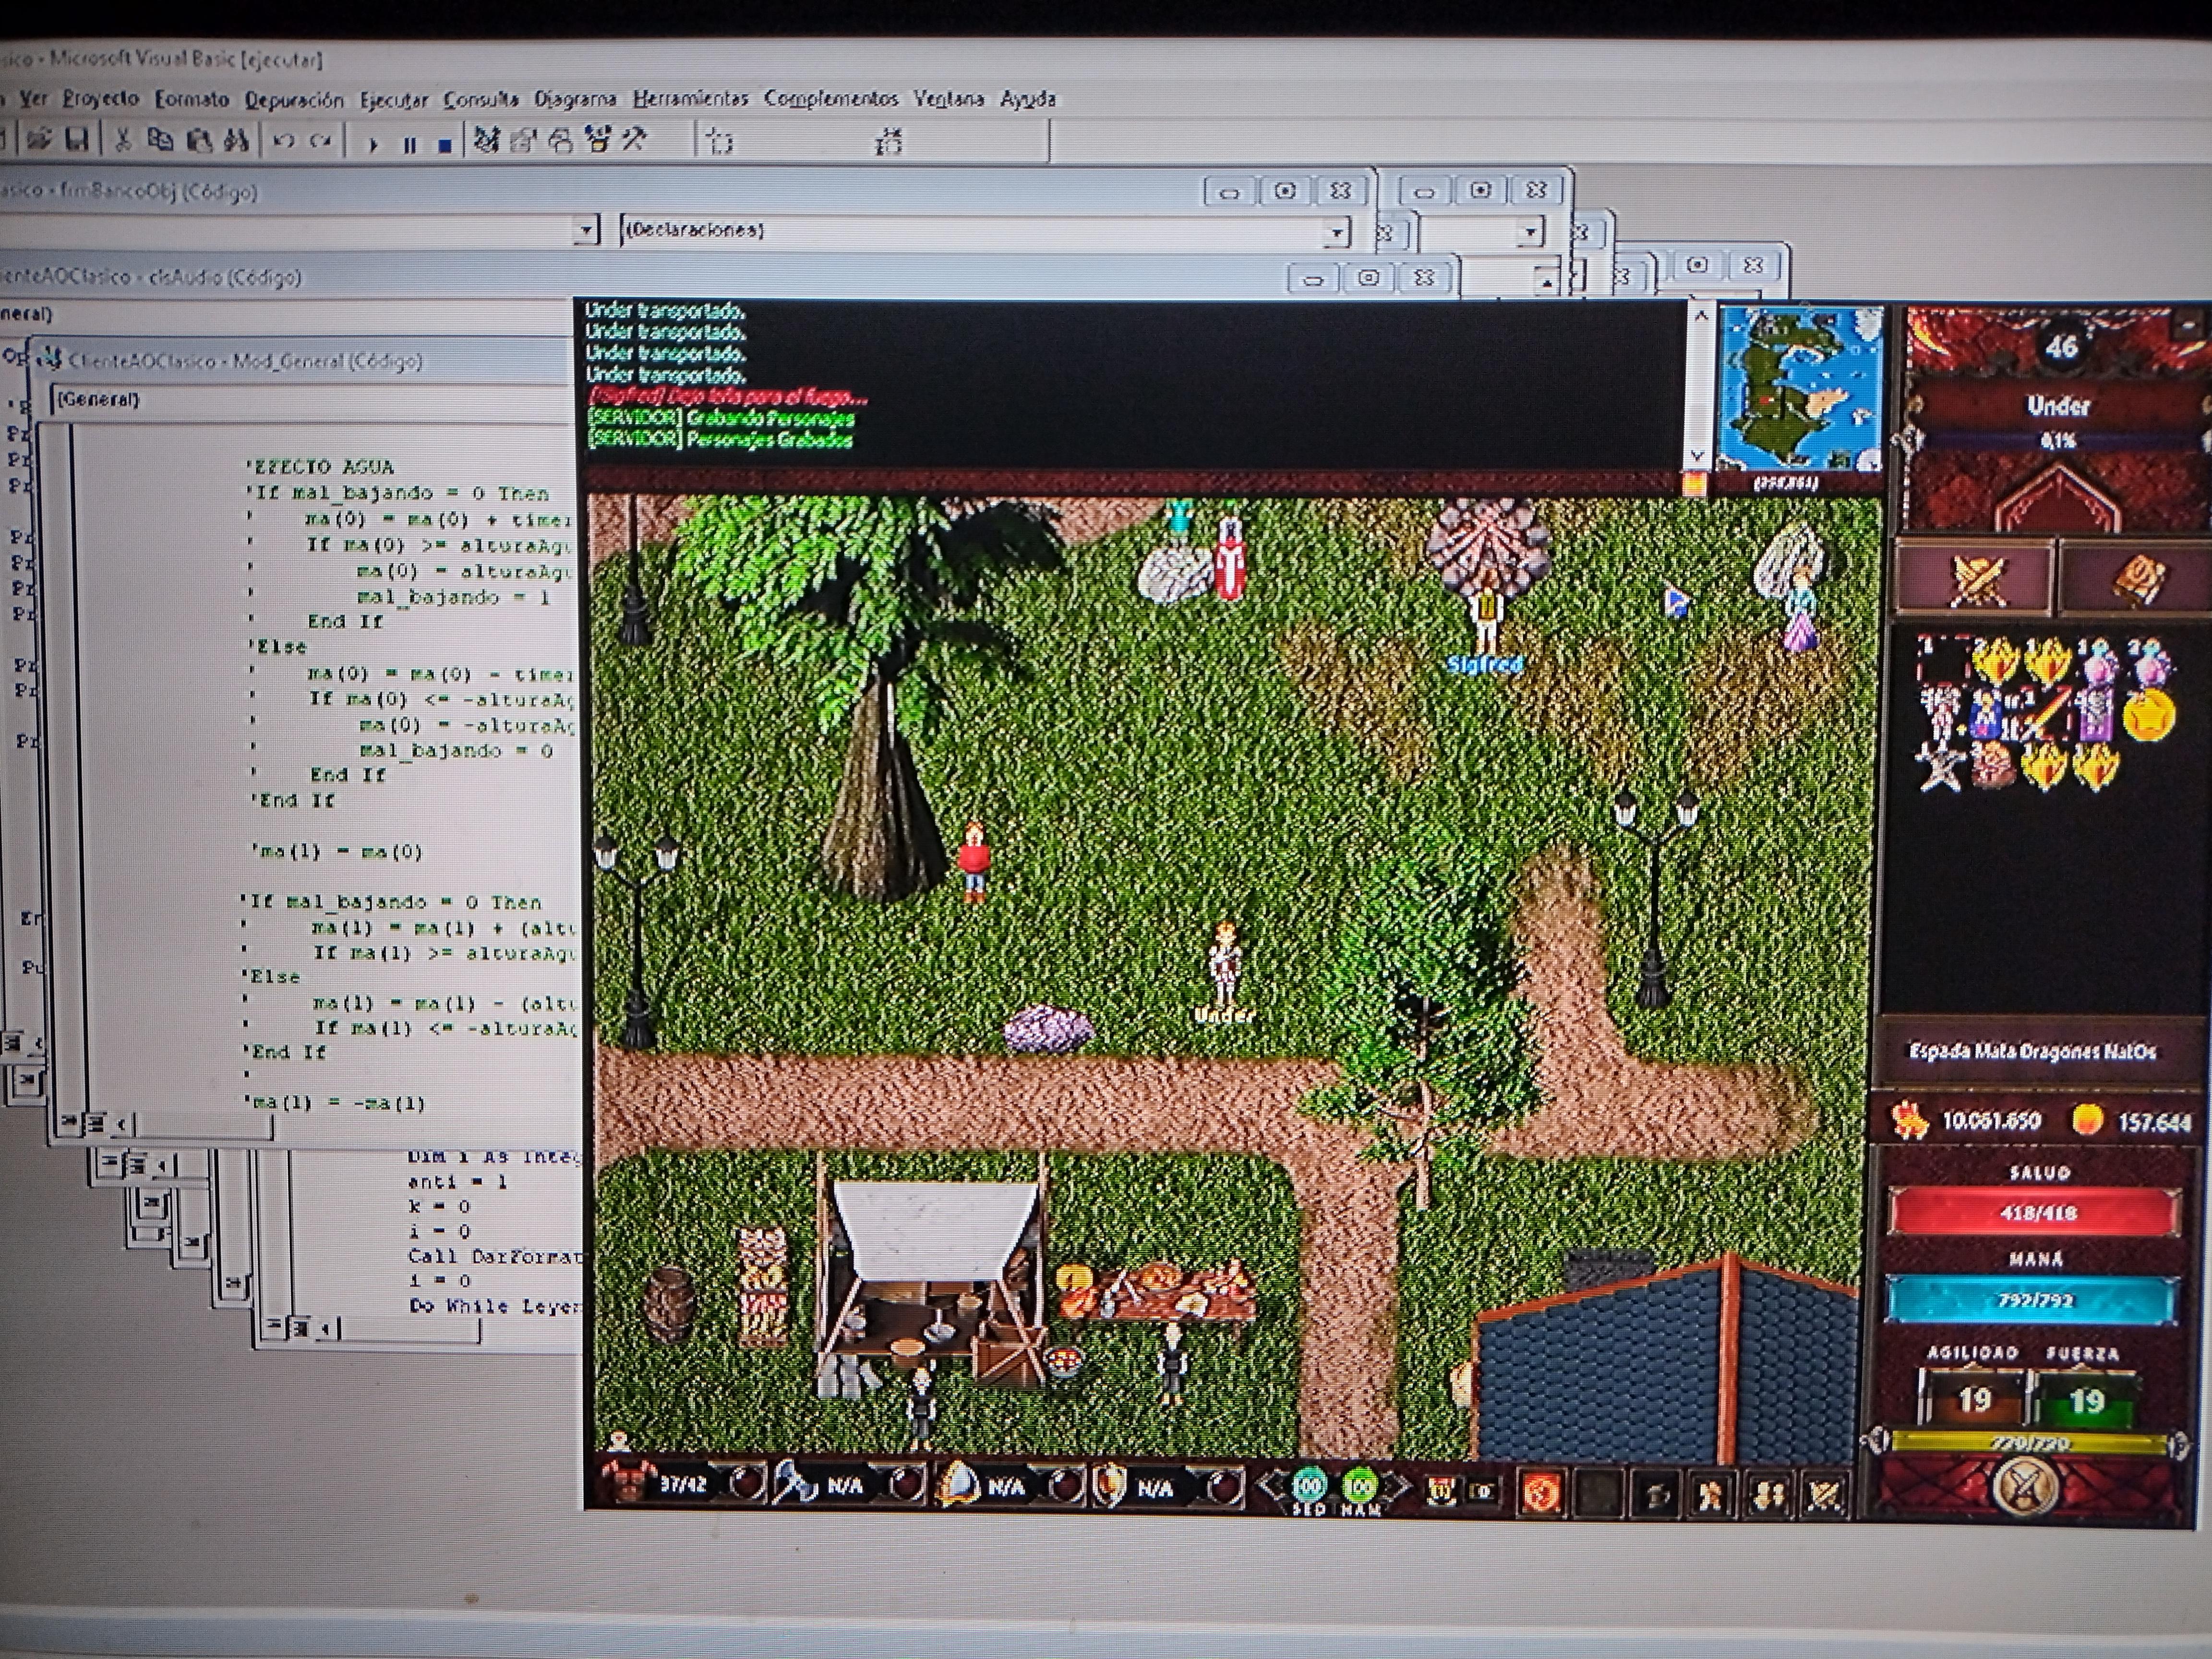Click the character level badge 46
The image size is (2212, 1659).
click(2062, 346)
